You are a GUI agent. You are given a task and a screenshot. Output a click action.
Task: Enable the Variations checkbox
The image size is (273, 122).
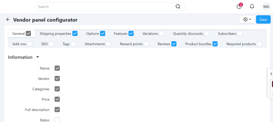coord(161,33)
